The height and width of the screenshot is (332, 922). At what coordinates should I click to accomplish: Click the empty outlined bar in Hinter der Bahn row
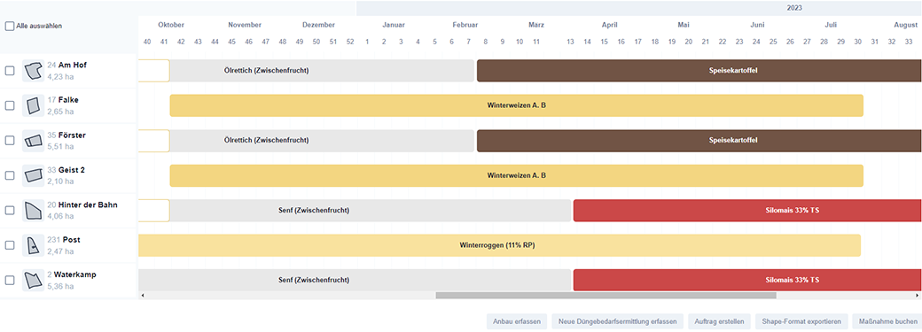153,211
